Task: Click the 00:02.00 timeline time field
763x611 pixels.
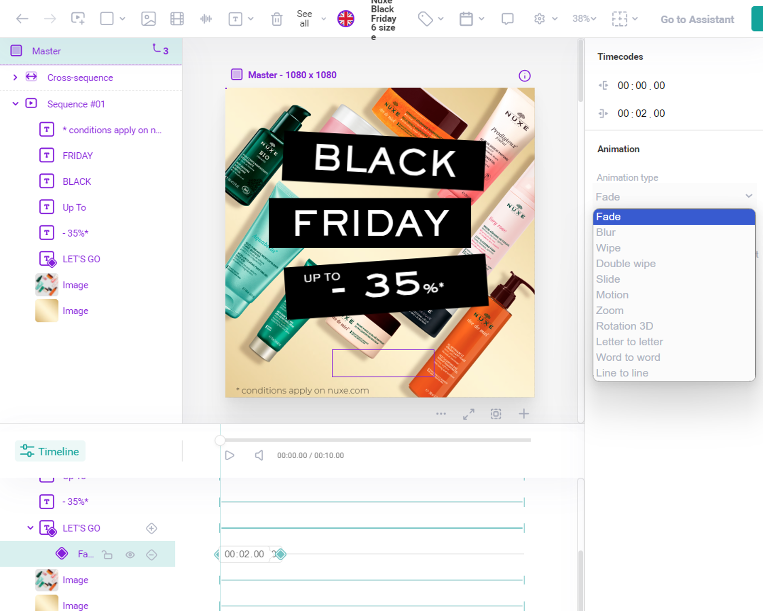Action: [244, 554]
